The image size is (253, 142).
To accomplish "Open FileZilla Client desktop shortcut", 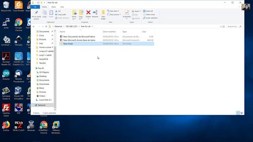I will click(6, 110).
